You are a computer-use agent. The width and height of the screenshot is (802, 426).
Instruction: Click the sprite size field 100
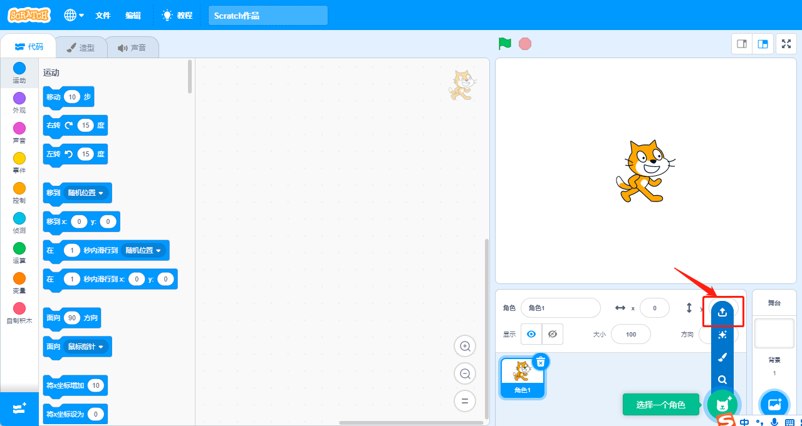click(631, 334)
